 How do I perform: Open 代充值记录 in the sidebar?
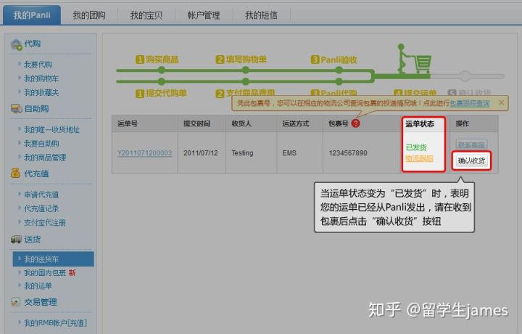(x=41, y=208)
